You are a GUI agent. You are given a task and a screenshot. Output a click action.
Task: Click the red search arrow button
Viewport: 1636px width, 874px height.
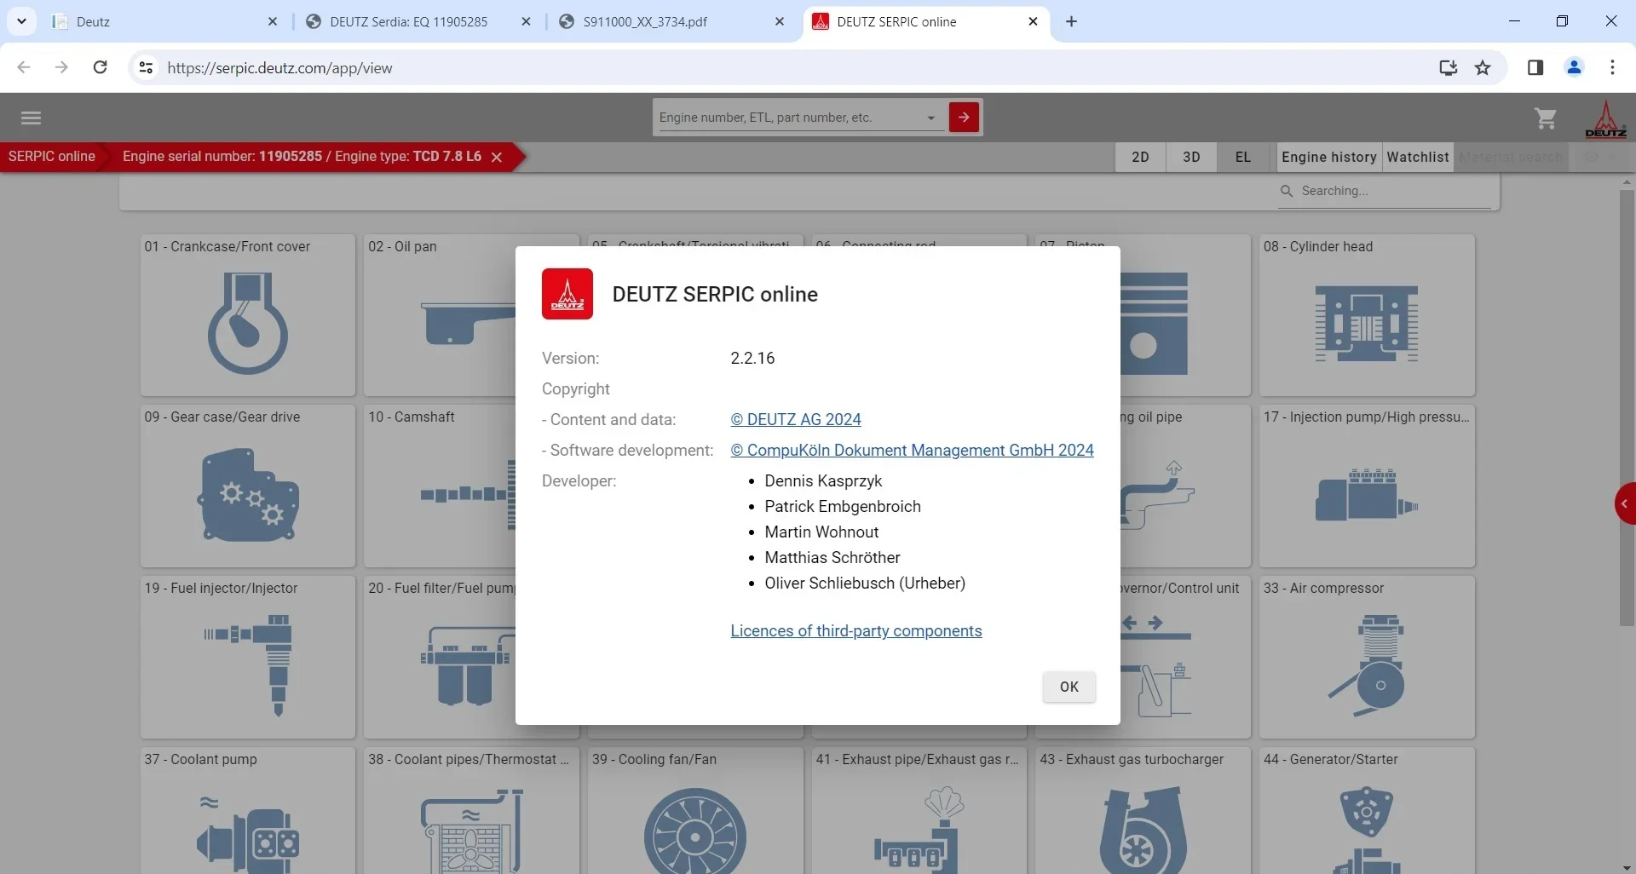pyautogui.click(x=964, y=118)
